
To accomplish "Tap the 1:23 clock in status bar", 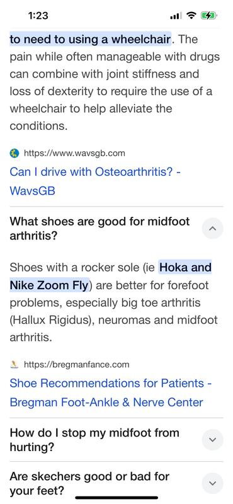I will pyautogui.click(x=38, y=15).
